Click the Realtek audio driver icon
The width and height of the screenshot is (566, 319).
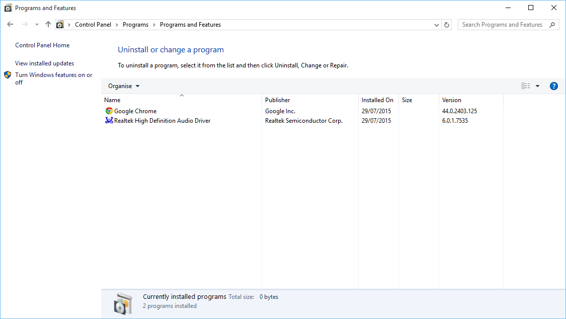coord(109,121)
